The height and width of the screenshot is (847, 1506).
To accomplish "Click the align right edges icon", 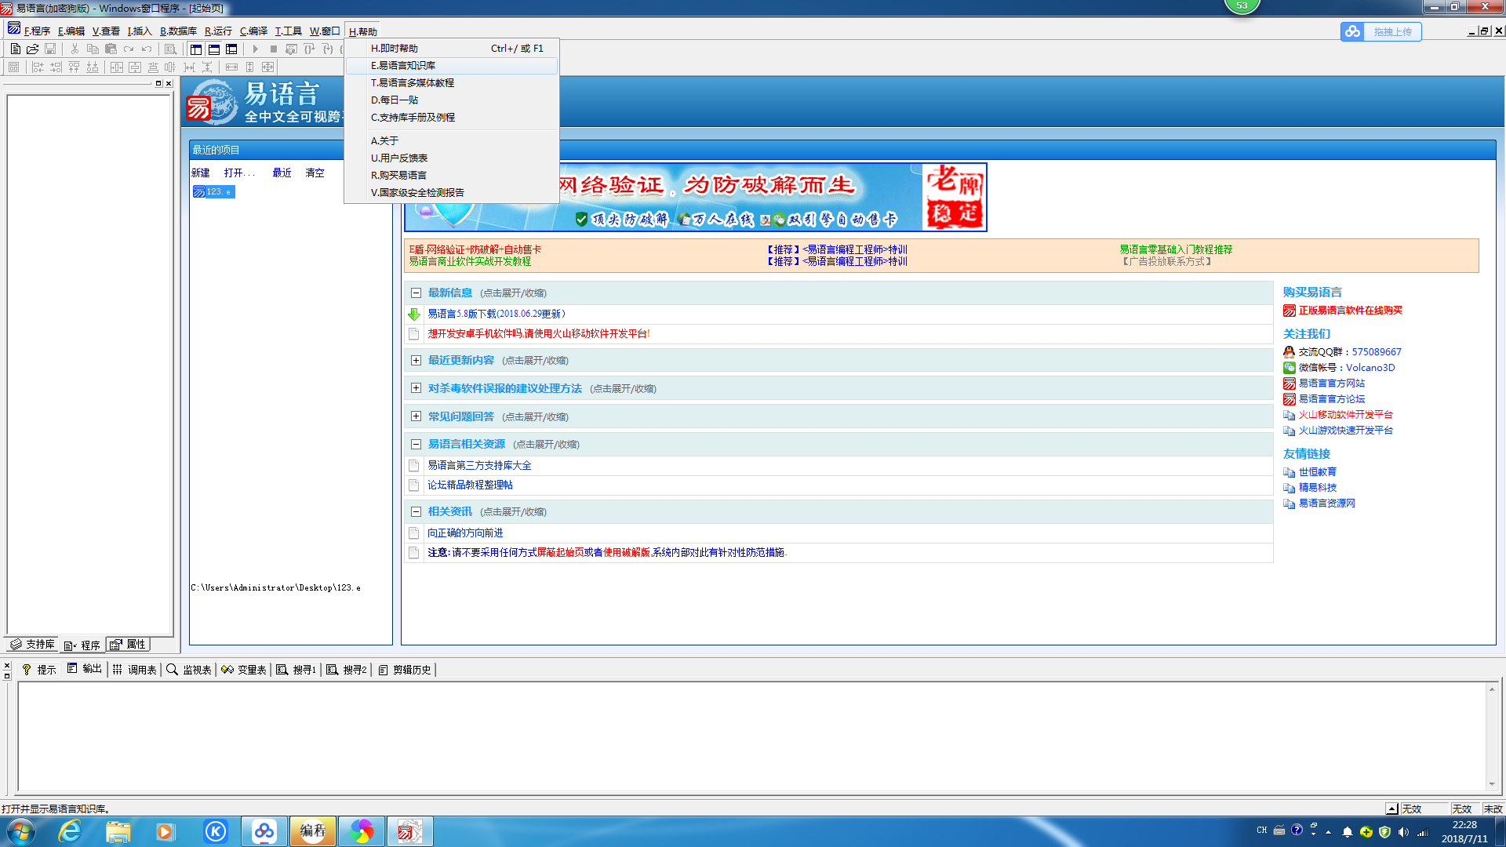I will (x=56, y=67).
